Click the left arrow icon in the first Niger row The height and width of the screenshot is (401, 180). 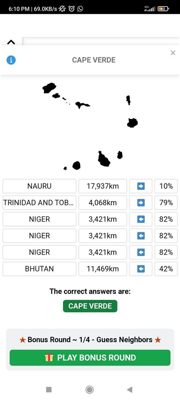tap(141, 219)
